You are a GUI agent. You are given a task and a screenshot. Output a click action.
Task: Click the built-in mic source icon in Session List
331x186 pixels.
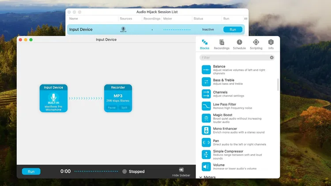click(x=123, y=29)
